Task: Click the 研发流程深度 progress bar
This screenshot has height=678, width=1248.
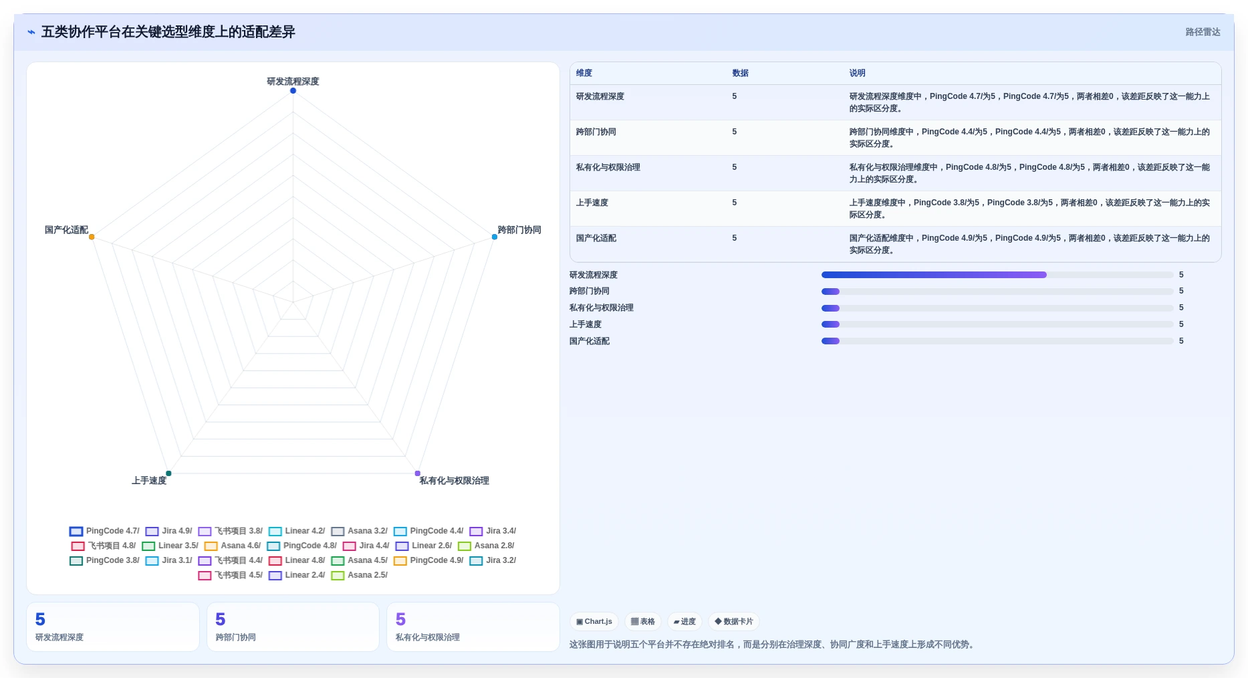Action: pyautogui.click(x=997, y=275)
